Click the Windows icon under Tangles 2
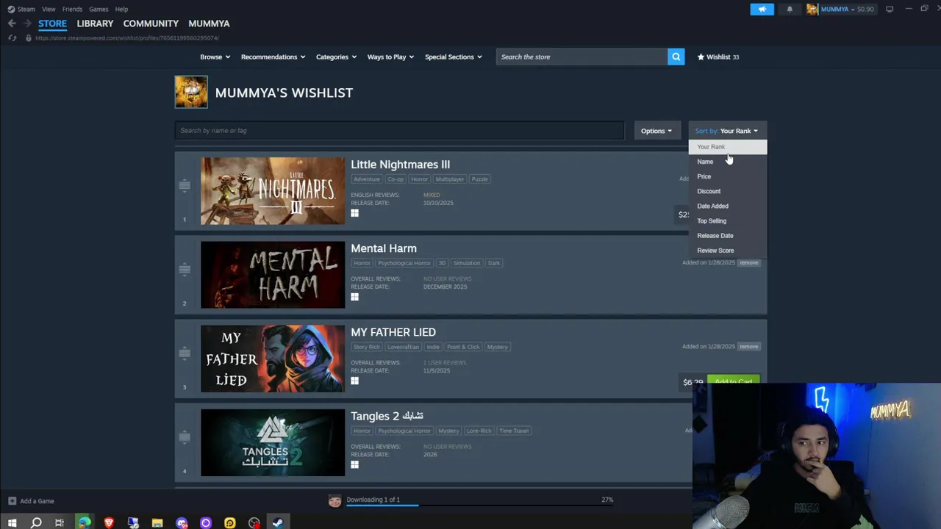941x529 pixels. 354,464
